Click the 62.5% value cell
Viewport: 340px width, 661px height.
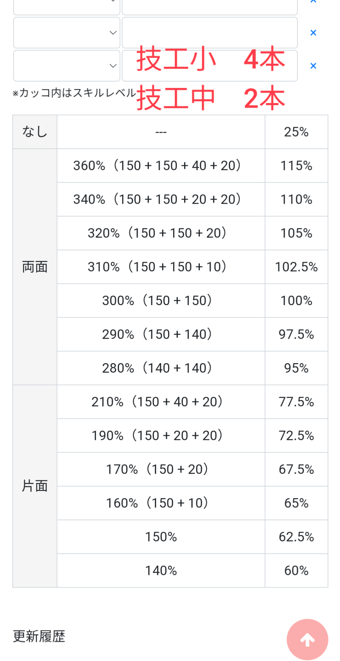[x=296, y=537]
